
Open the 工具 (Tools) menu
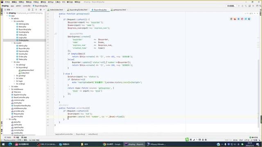click(58, 2)
